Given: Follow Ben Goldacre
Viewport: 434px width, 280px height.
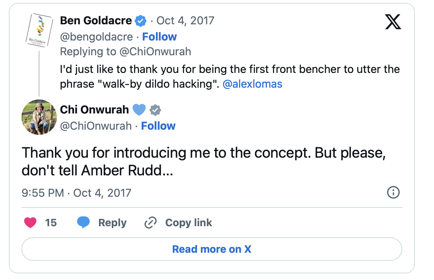Looking at the screenshot, I should (159, 37).
